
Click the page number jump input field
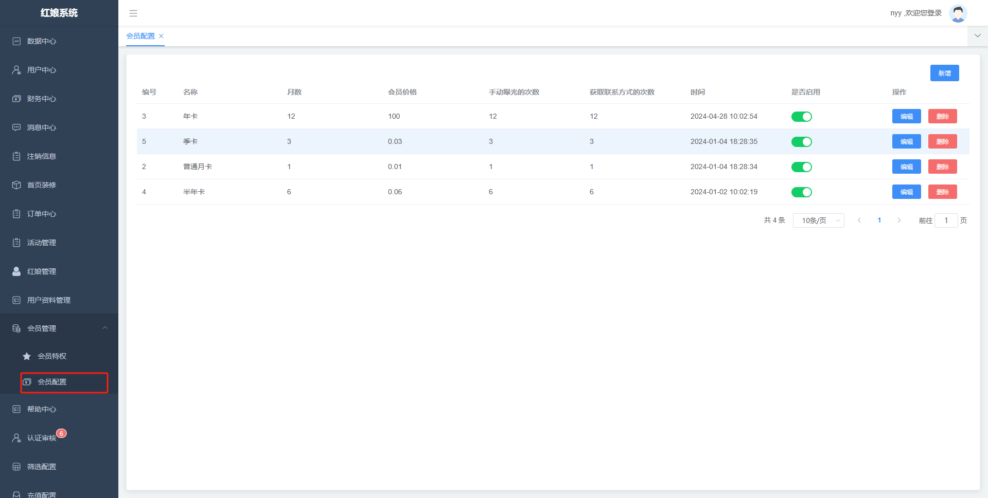[x=946, y=220]
